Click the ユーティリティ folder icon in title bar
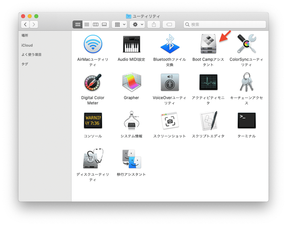287x226 pixels. pos(129,16)
